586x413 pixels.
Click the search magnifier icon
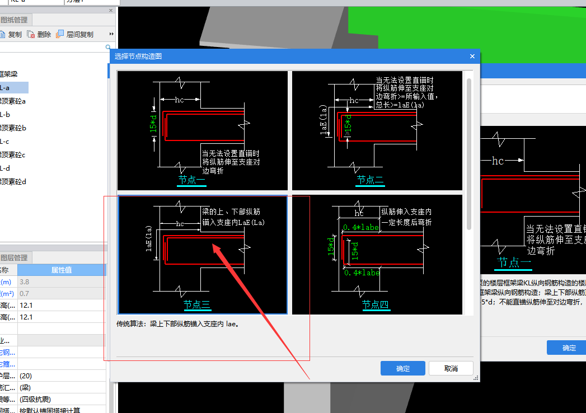[108, 47]
